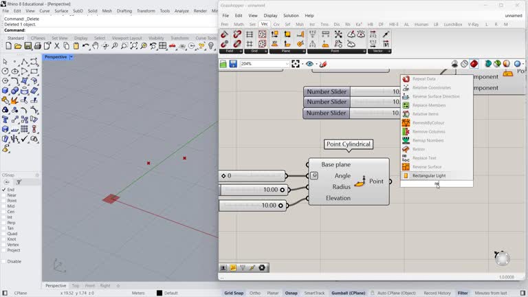
Task: Click the Zoom Extents icon on Grasshopper canvas toolbar
Action: 296,64
